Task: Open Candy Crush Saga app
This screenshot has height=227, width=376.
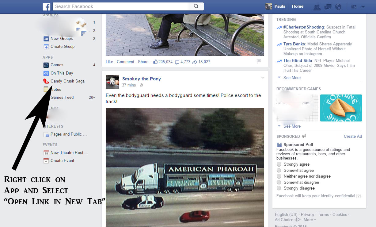Action: coord(67,81)
